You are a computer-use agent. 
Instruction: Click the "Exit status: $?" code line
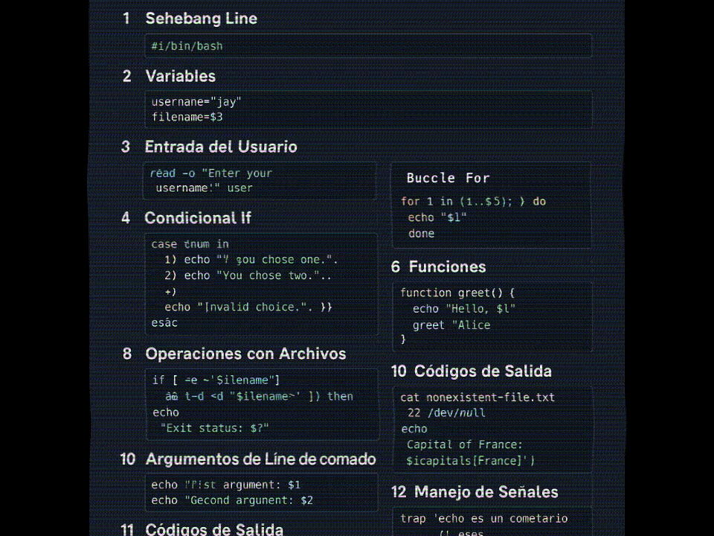214,427
